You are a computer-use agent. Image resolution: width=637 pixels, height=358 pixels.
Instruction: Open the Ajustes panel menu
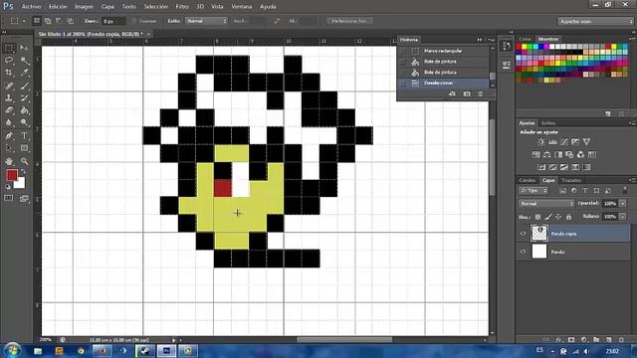coord(632,123)
